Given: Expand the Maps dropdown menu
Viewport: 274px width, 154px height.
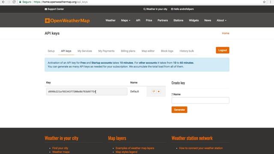Looking at the screenshot, I should [125, 21].
